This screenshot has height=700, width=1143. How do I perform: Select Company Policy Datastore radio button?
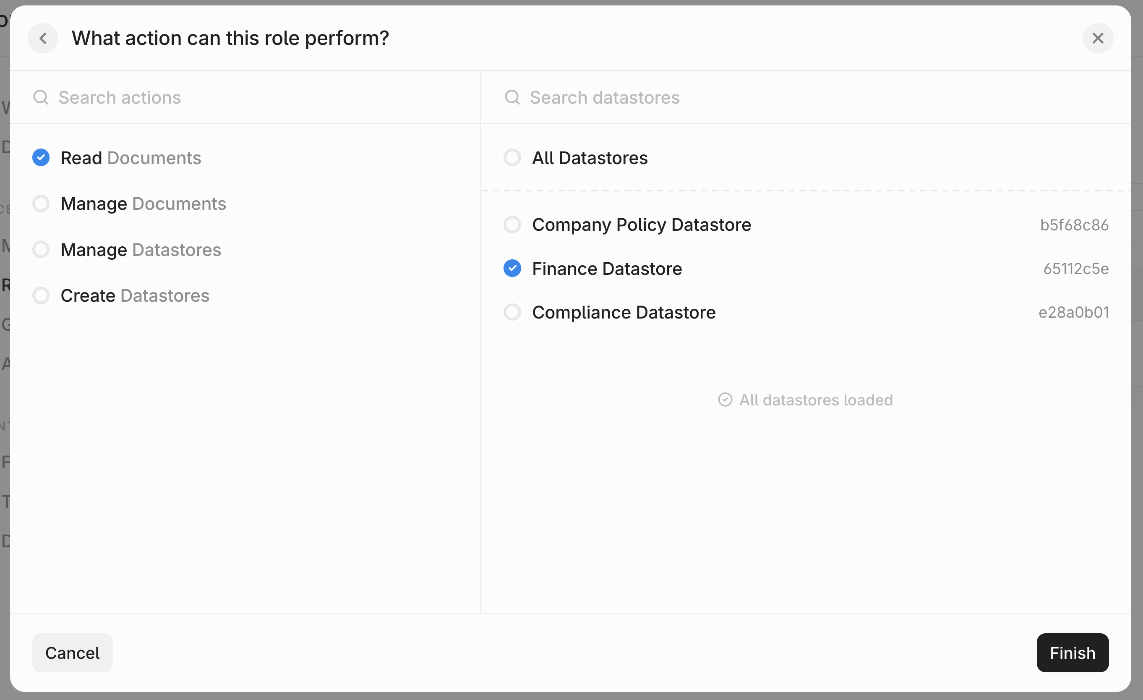[512, 225]
